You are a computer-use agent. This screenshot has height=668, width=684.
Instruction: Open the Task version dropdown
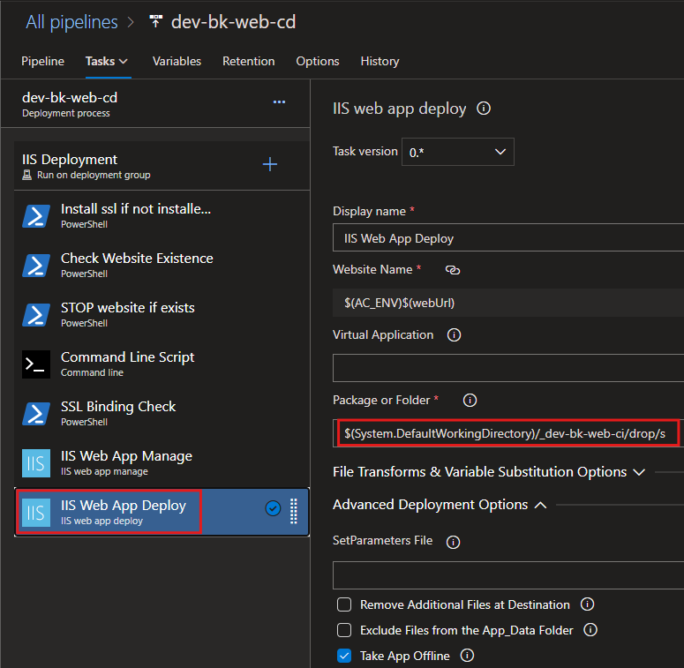click(x=457, y=152)
